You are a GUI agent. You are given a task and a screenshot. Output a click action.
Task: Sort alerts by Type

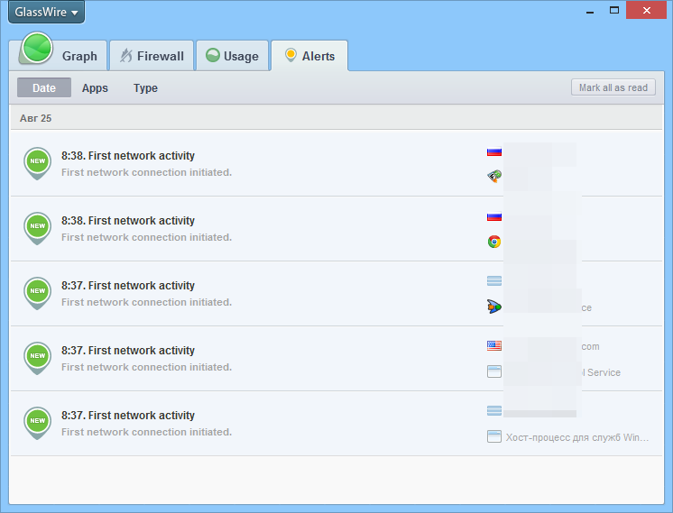(145, 88)
